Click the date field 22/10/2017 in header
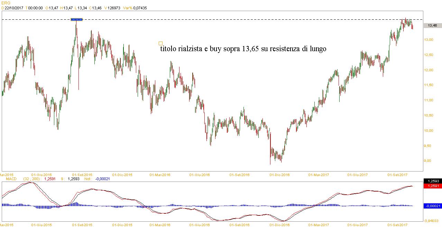The height and width of the screenshot is (231, 442). coord(14,8)
